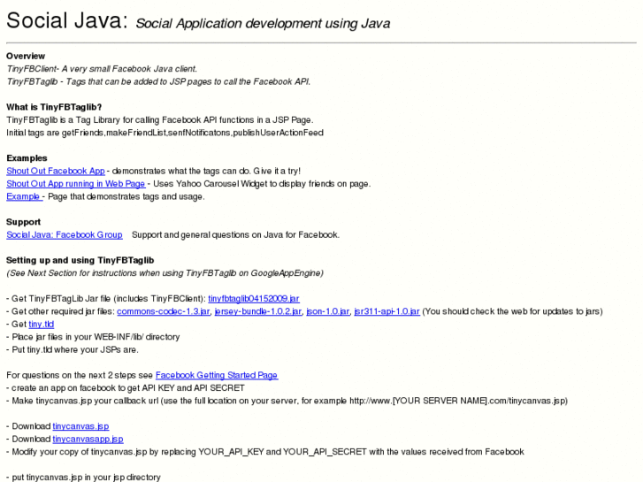Screen dimensions: 643x482
Task: Visit Social Java: Facebook Group link
Action: coord(65,234)
